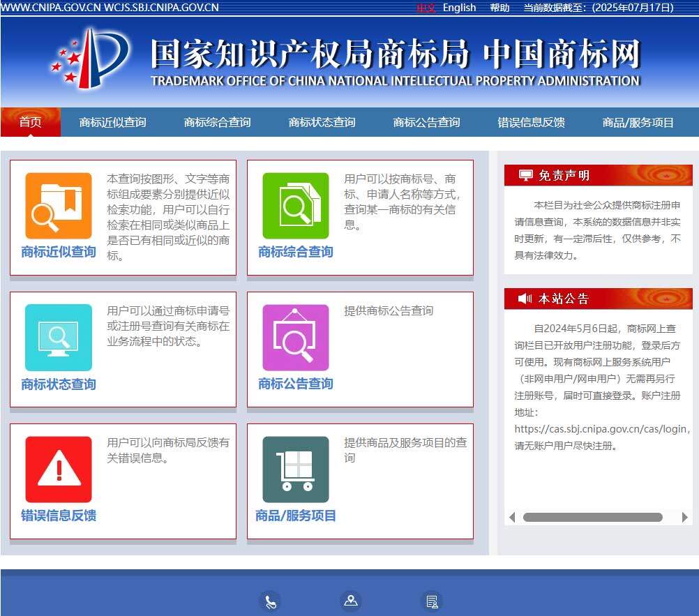Click the document list icon in footer

432,601
